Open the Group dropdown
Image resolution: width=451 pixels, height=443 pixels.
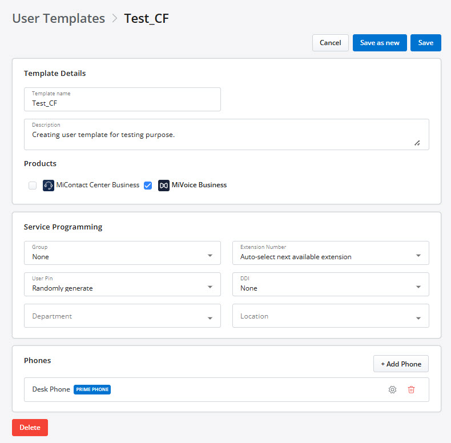coord(122,253)
